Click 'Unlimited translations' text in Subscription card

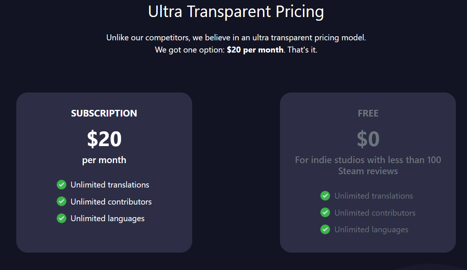(x=110, y=185)
